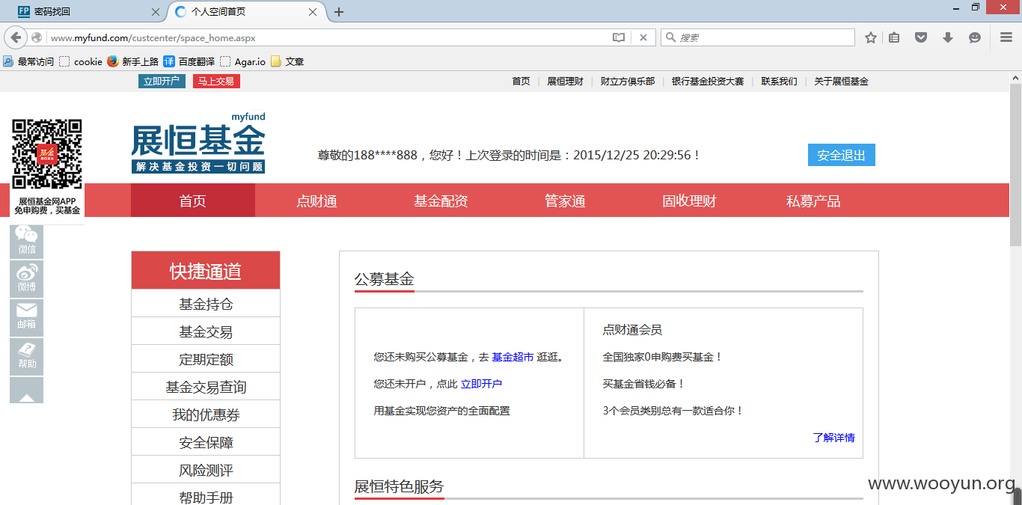
Task: Click the globe site identity icon
Action: coord(37,37)
